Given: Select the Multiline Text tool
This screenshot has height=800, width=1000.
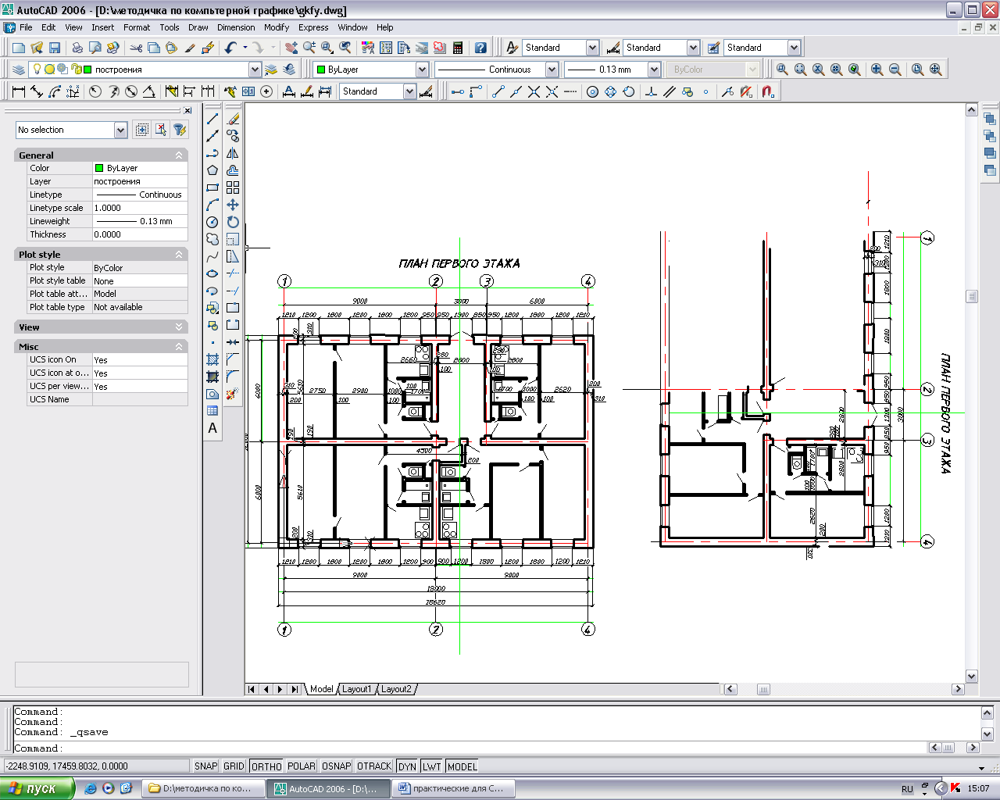Looking at the screenshot, I should [x=212, y=428].
